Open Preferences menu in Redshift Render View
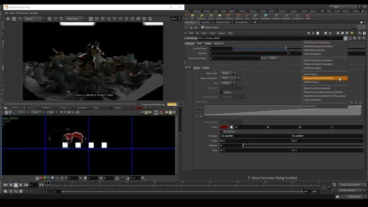 (22, 13)
